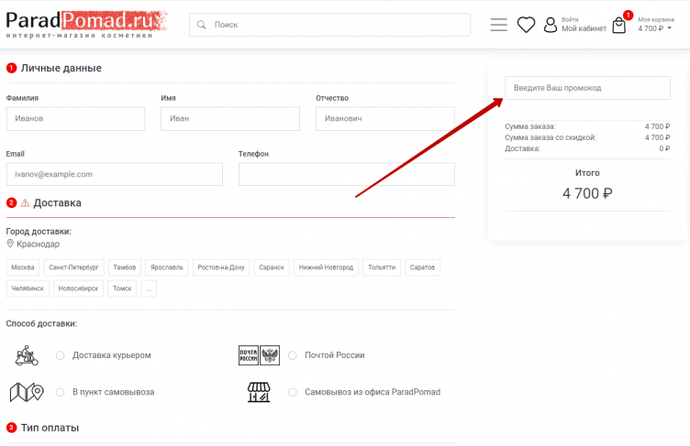Select the Москва city button
This screenshot has height=446, width=690.
click(23, 267)
